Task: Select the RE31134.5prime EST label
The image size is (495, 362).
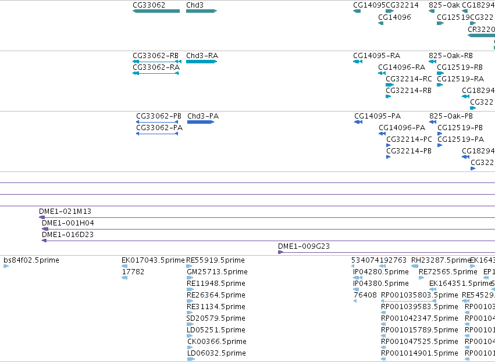Action: point(216,307)
